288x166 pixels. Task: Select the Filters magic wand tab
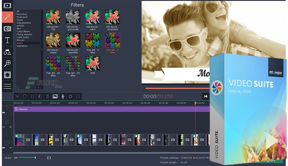[x=7, y=17]
